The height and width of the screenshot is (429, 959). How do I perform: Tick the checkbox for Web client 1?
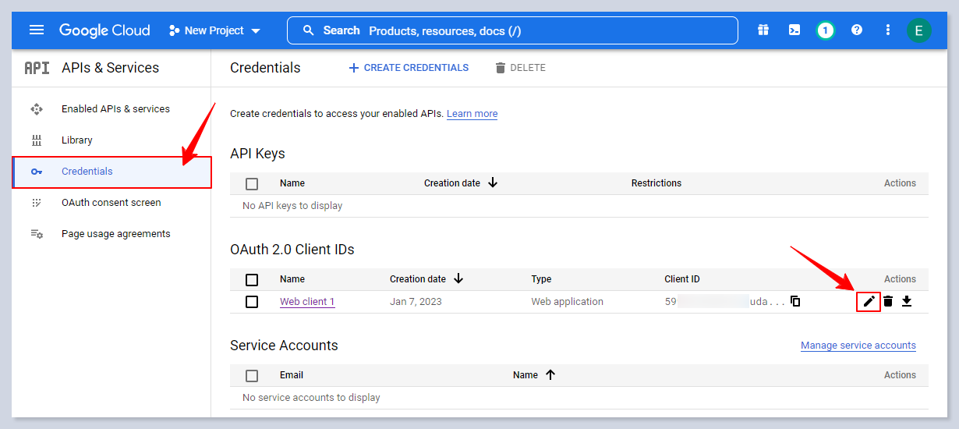tap(252, 302)
